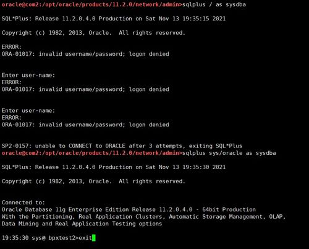Click the 'sqlplus / as sysdba' command text

[214, 4]
